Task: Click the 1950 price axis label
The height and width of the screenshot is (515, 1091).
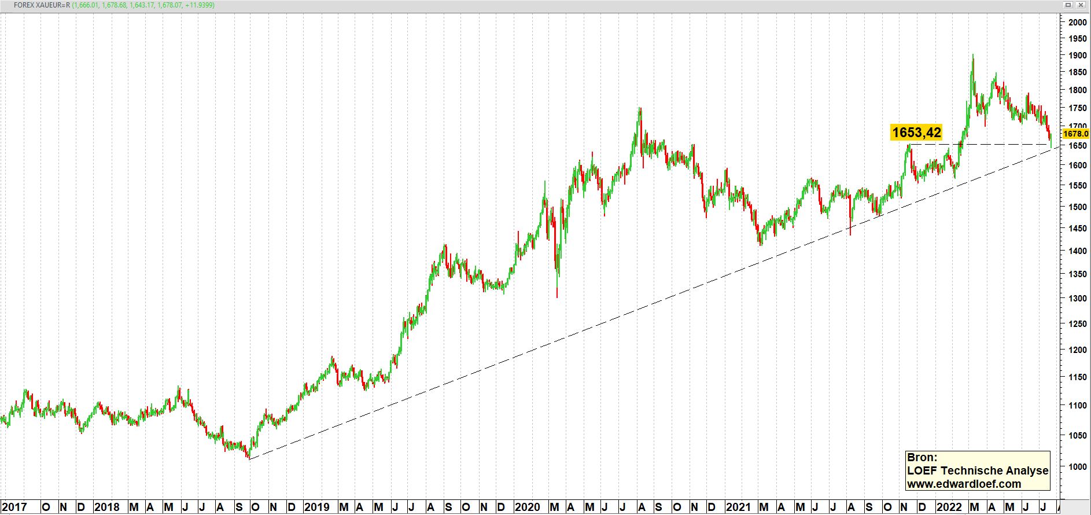Action: coord(1078,39)
